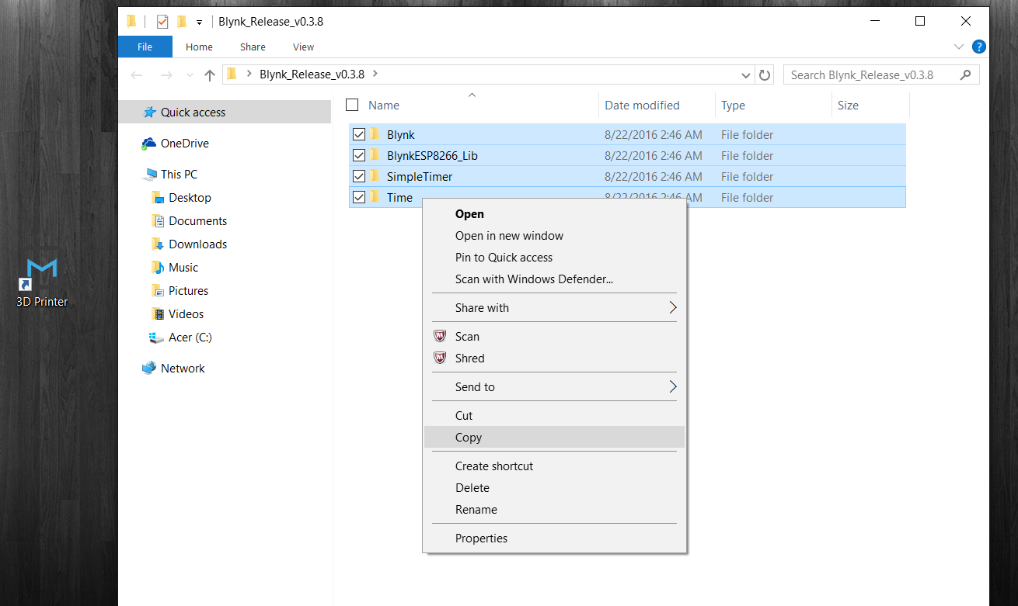Choose Copy from the context menu
Viewport: 1018px width, 606px height.
click(x=469, y=438)
